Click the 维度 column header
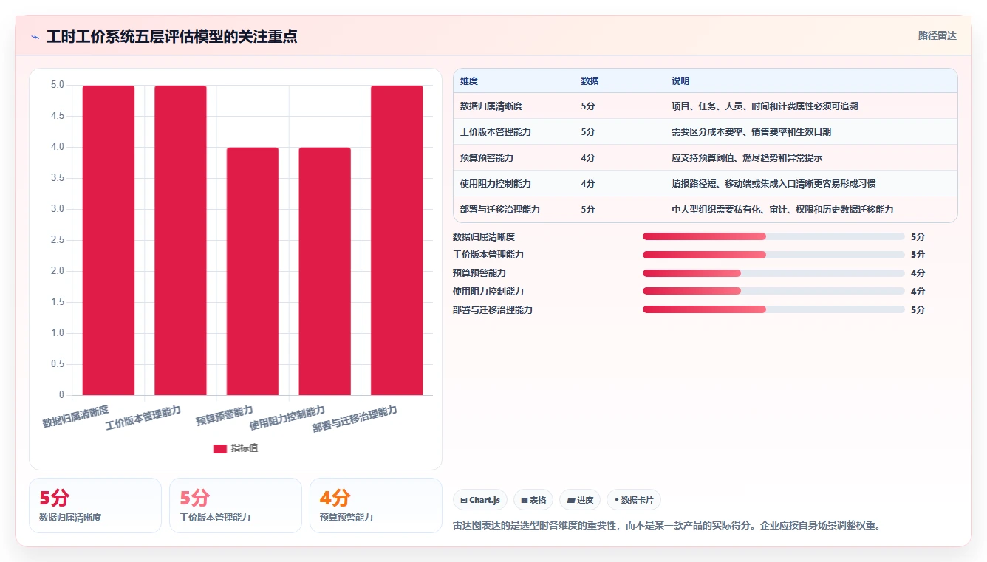The height and width of the screenshot is (562, 987). click(x=469, y=81)
